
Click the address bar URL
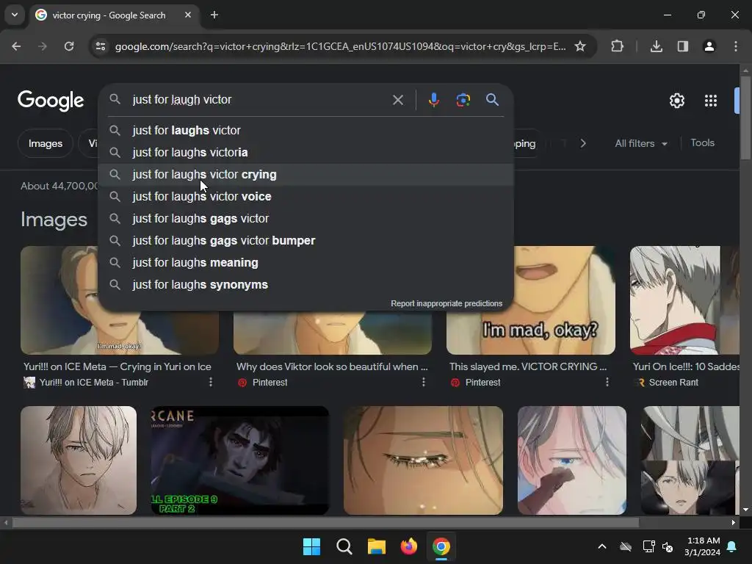coord(340,46)
